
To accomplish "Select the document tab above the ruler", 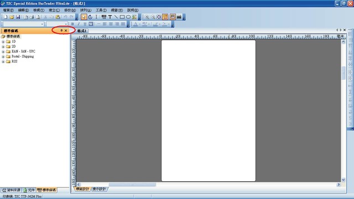I will 82,31.
